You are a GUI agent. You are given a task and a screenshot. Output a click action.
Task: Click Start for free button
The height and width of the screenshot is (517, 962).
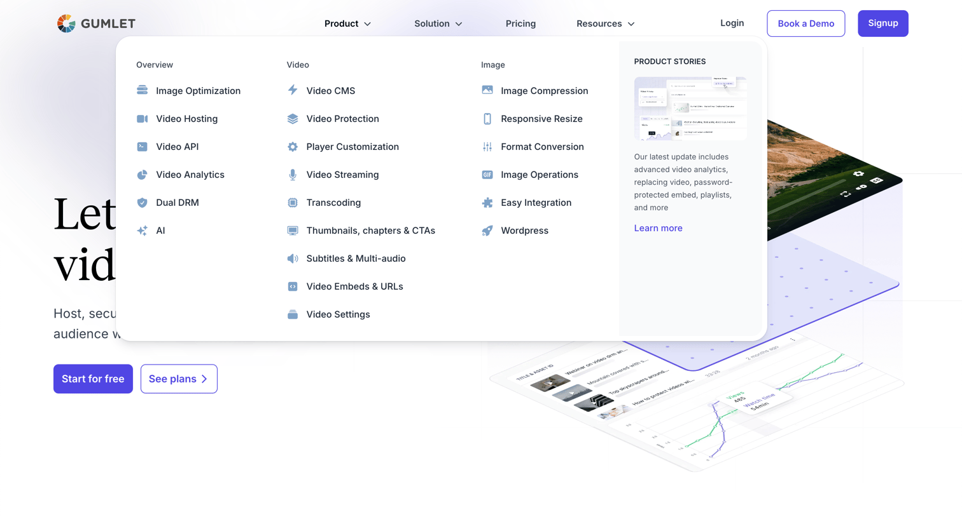93,379
